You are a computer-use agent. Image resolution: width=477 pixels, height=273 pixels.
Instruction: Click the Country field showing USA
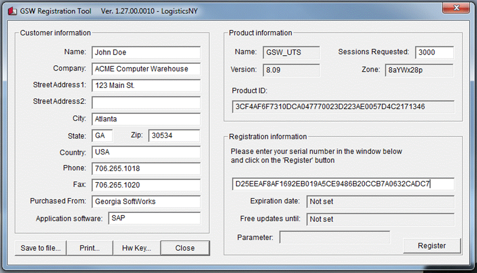pyautogui.click(x=146, y=152)
